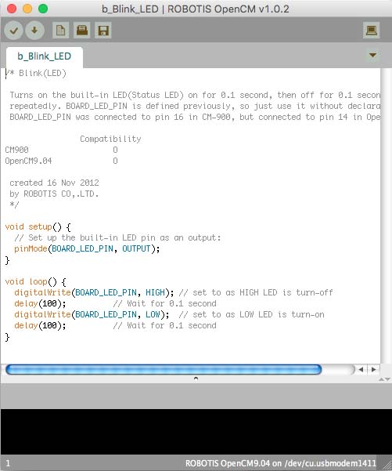Open a sketch from the toolbar

(82, 31)
